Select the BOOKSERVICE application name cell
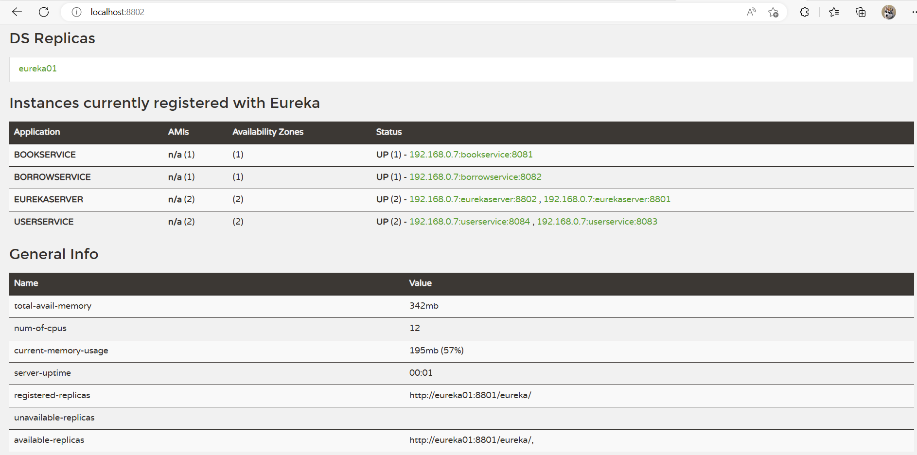This screenshot has width=917, height=455. pos(45,155)
